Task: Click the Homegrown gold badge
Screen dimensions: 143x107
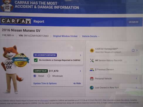Action: pyautogui.click(x=21, y=61)
